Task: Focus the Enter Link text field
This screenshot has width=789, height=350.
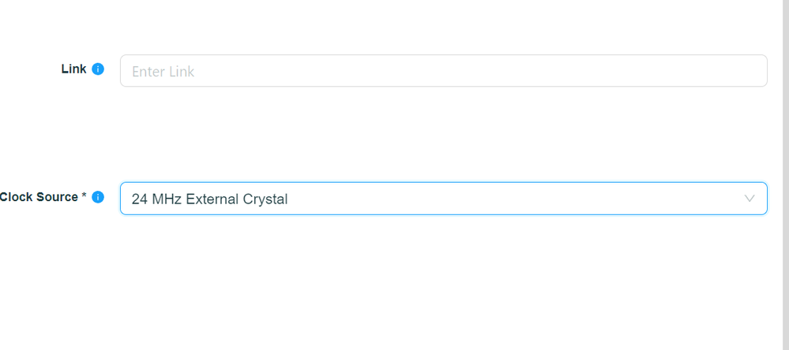Action: click(443, 71)
